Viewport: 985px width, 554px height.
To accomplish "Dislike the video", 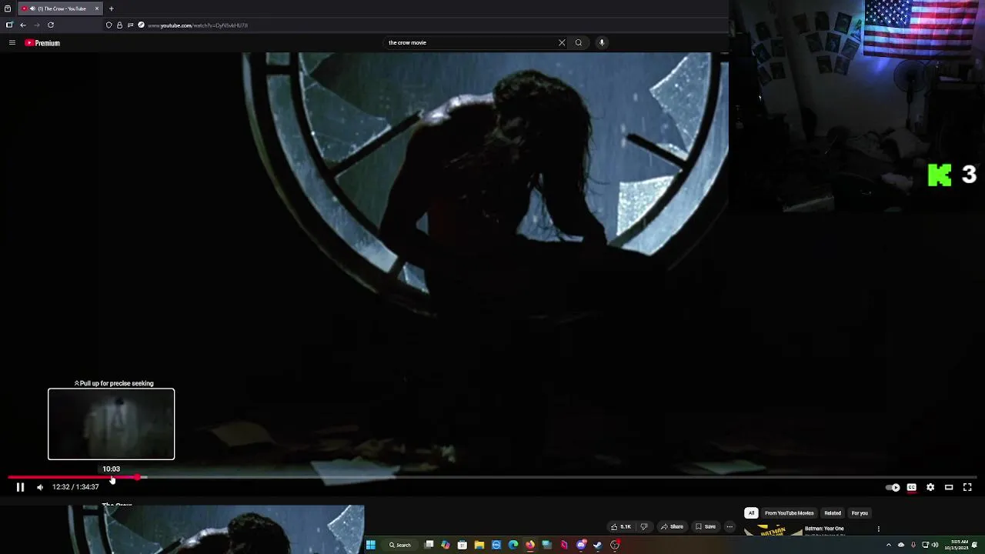I will [644, 527].
